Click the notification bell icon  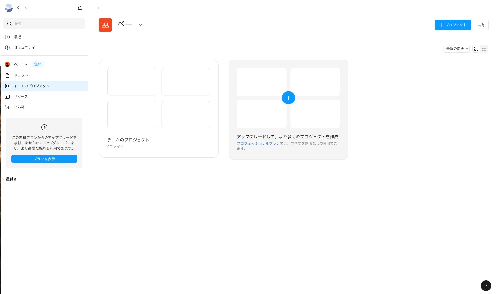point(80,8)
